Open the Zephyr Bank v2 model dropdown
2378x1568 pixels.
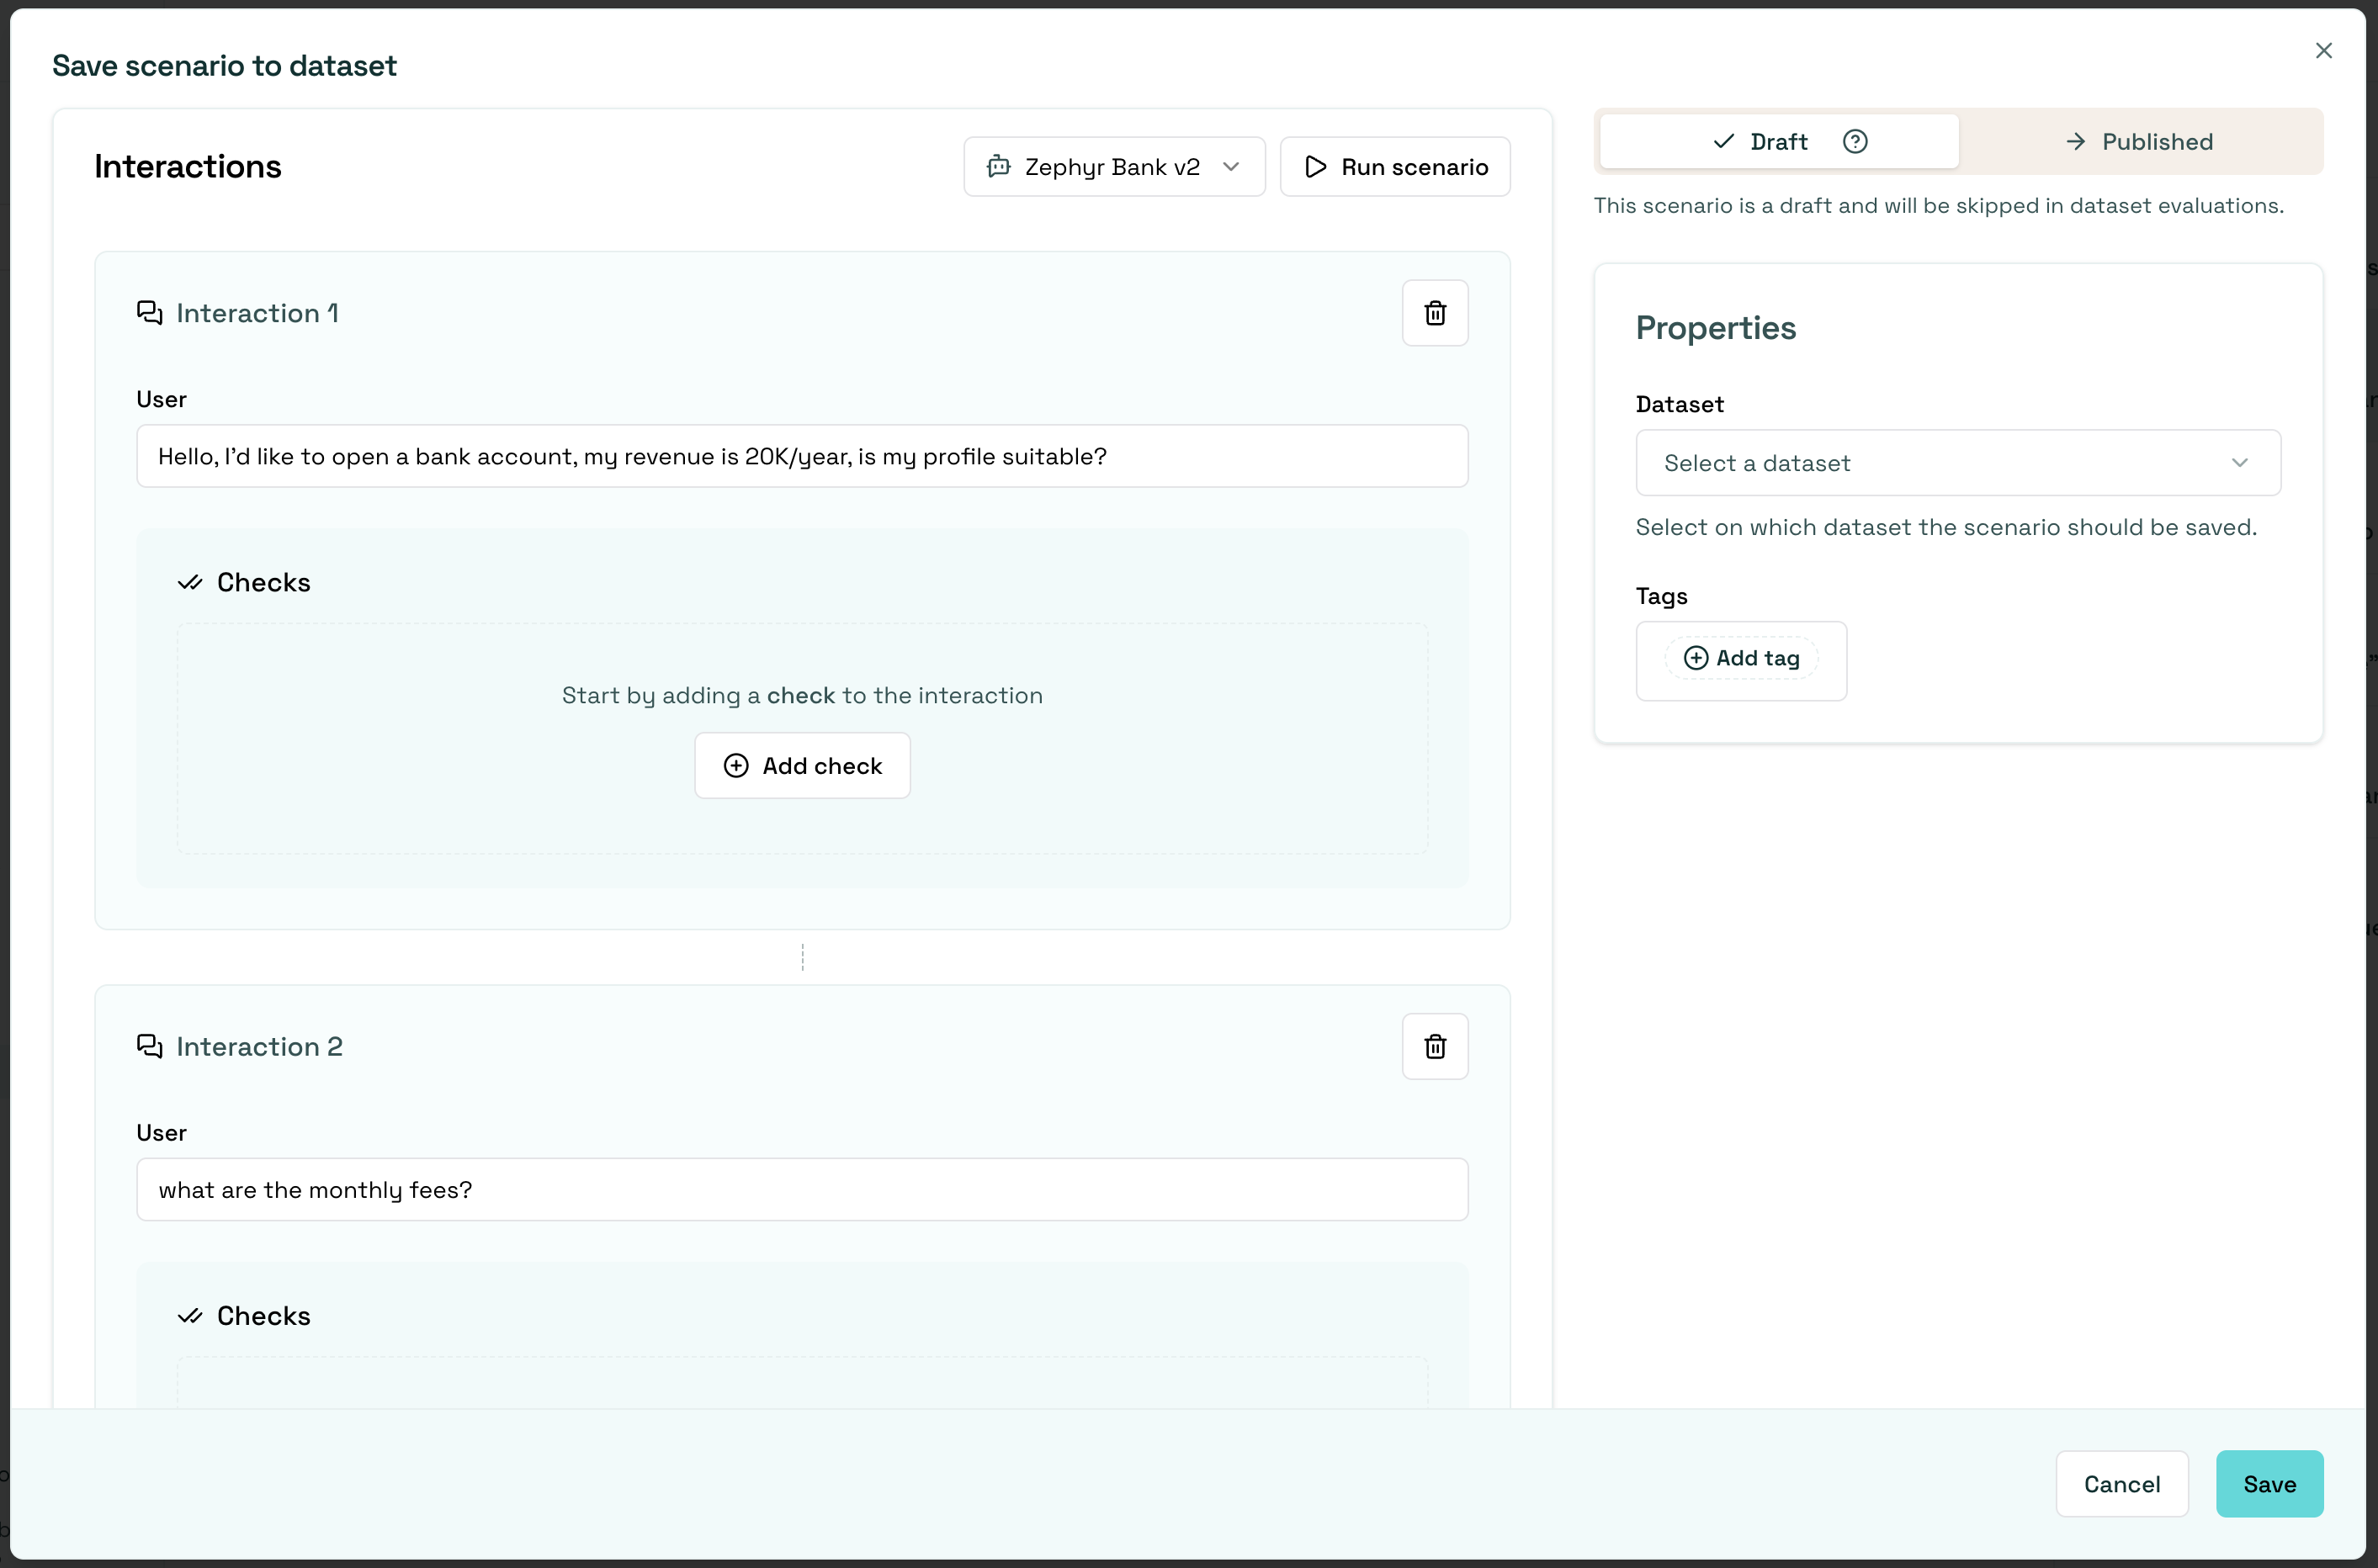click(1114, 166)
